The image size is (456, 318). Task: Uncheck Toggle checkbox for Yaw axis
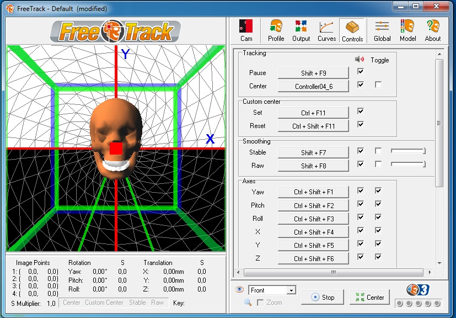tap(378, 190)
